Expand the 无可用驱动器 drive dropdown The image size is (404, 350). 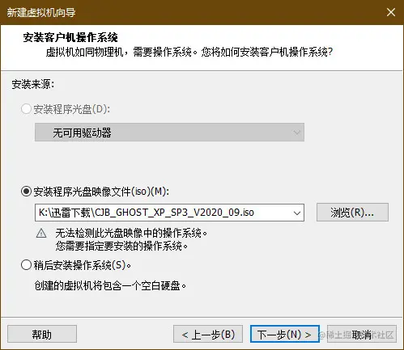[x=169, y=133]
